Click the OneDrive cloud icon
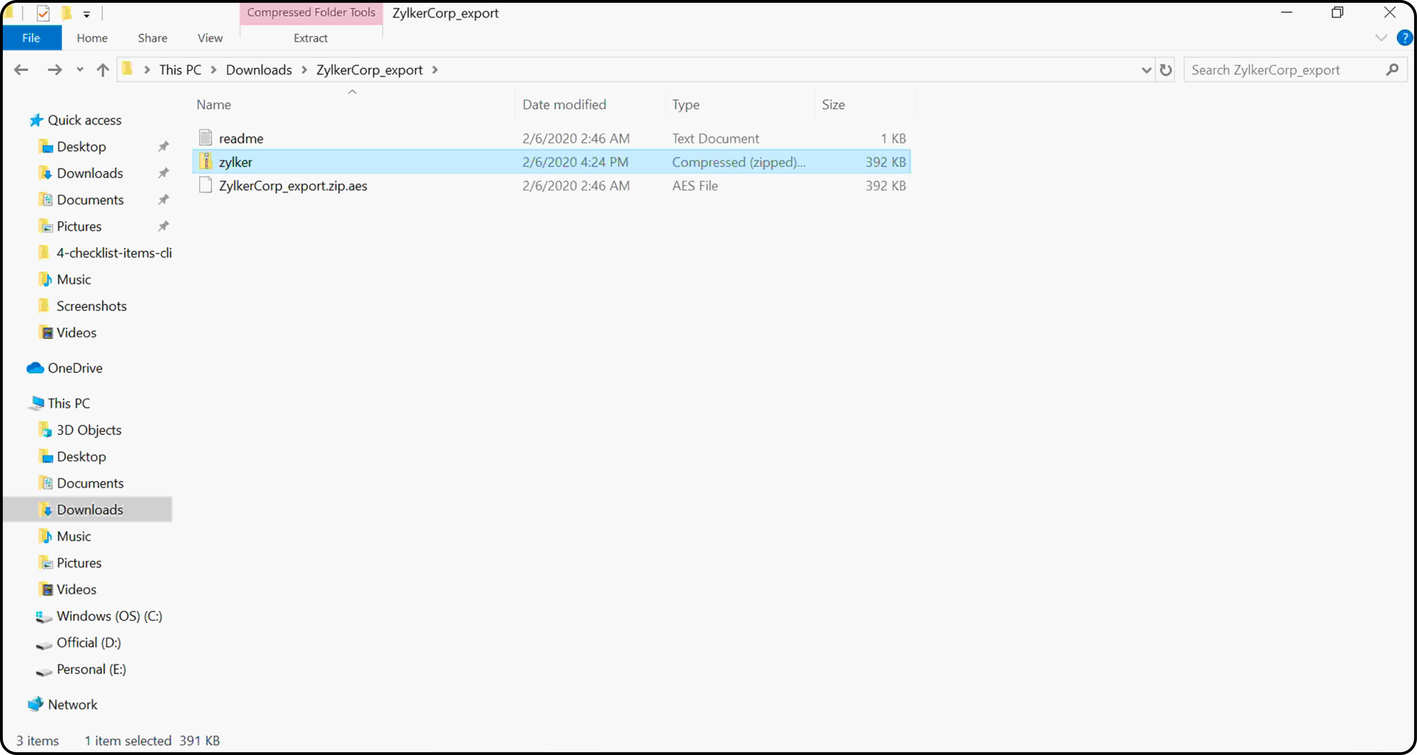The width and height of the screenshot is (1417, 755). point(35,368)
